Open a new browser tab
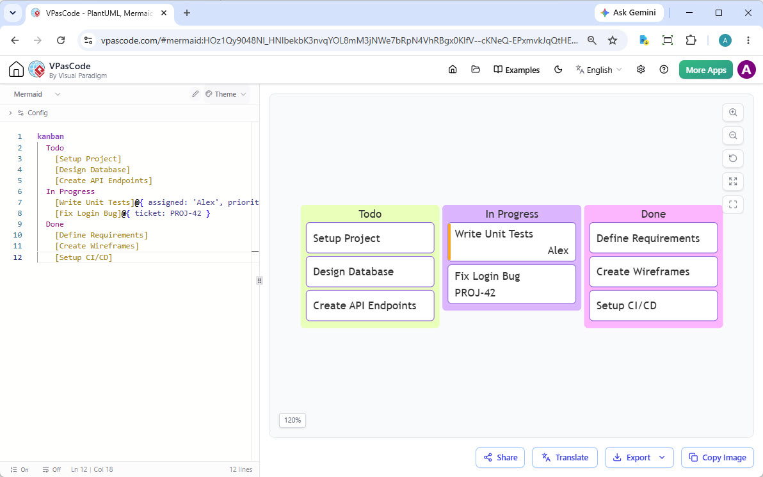Image resolution: width=763 pixels, height=477 pixels. click(187, 13)
